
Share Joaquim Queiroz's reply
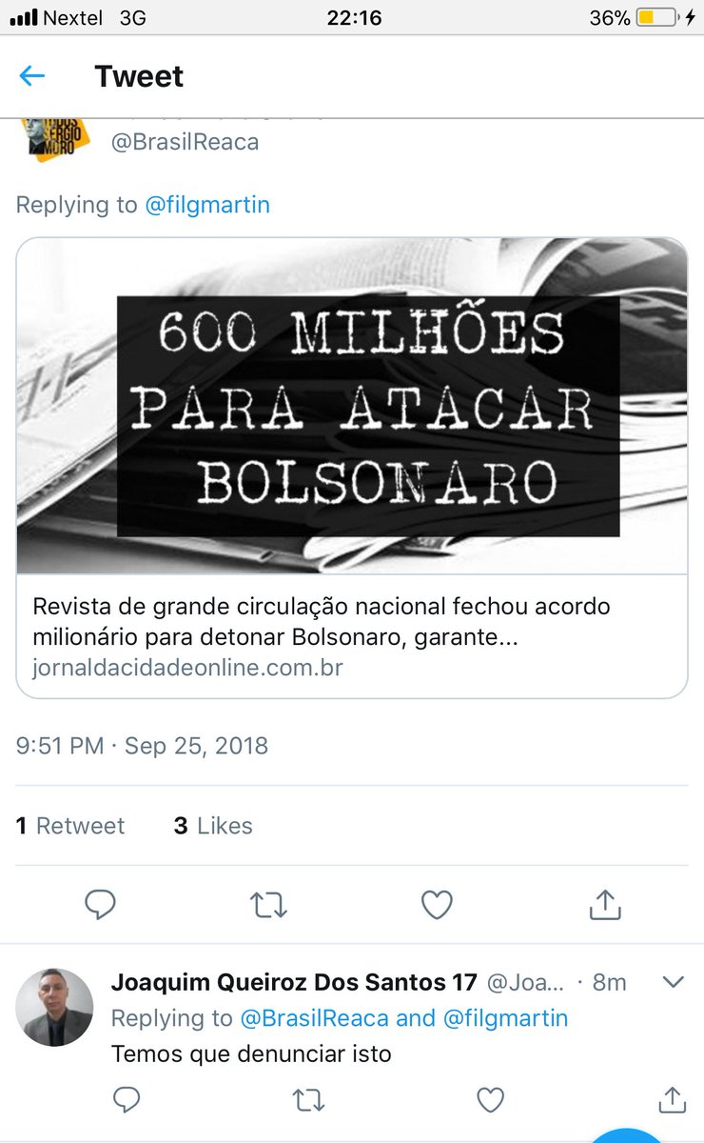pos(672,1100)
